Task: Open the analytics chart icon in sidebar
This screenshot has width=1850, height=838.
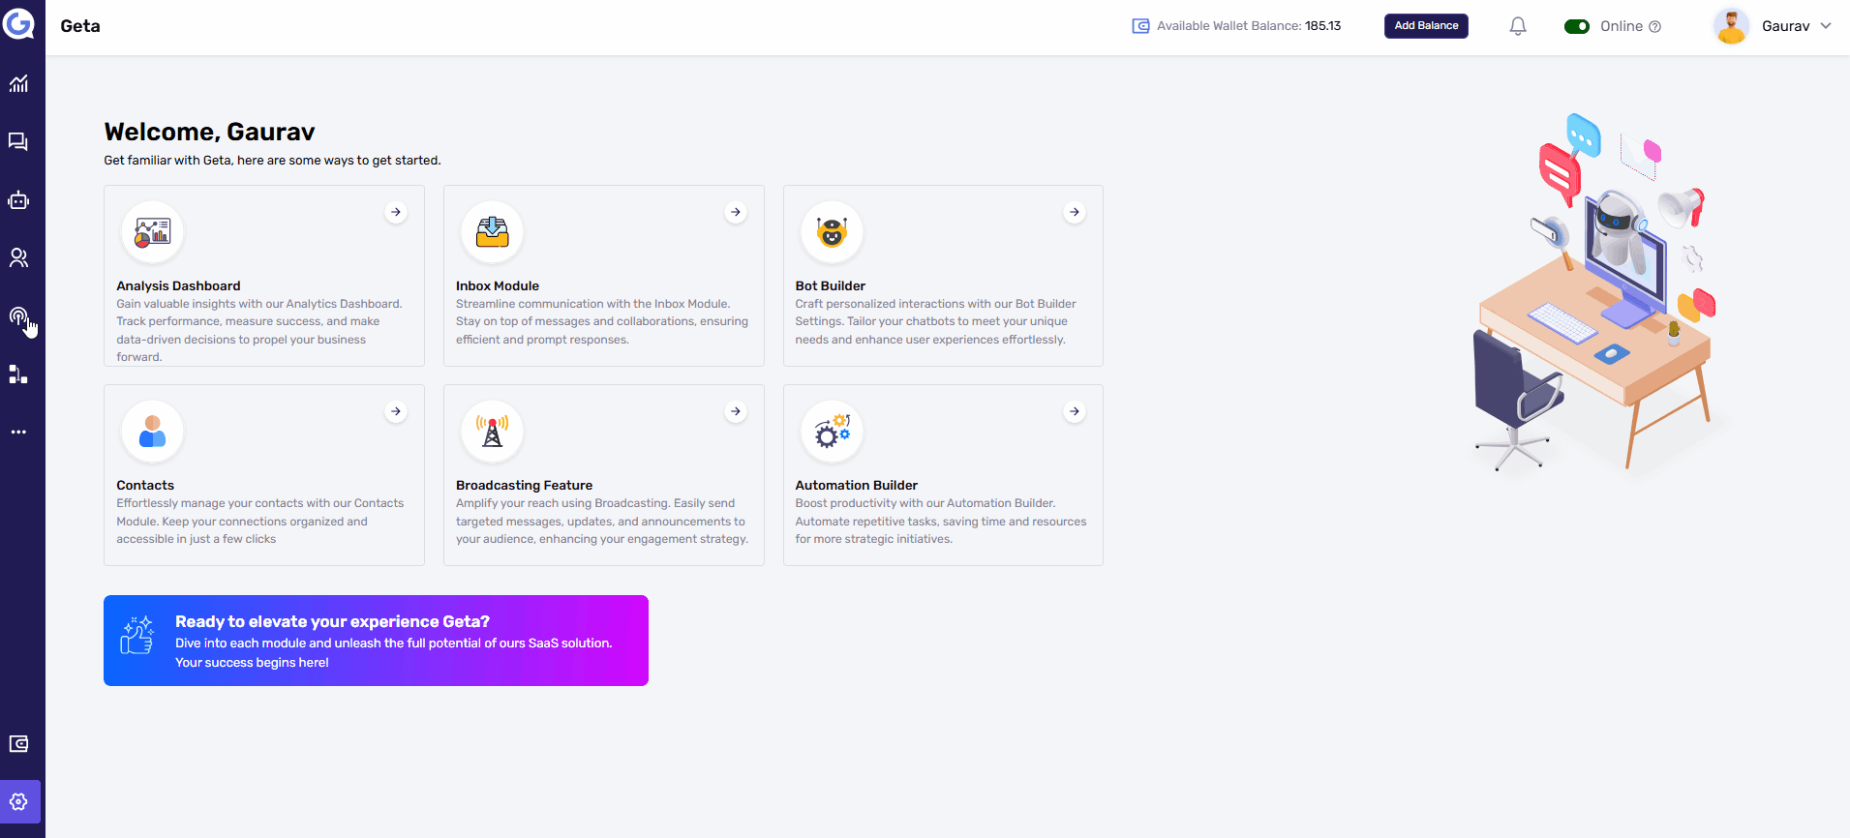Action: tap(18, 84)
